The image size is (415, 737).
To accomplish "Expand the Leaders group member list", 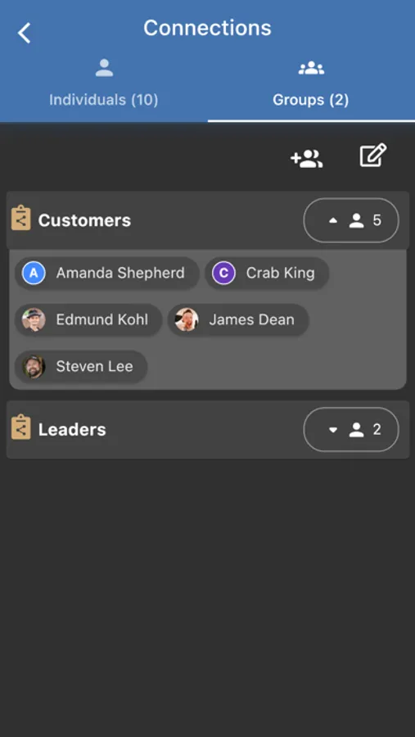I will (x=351, y=430).
